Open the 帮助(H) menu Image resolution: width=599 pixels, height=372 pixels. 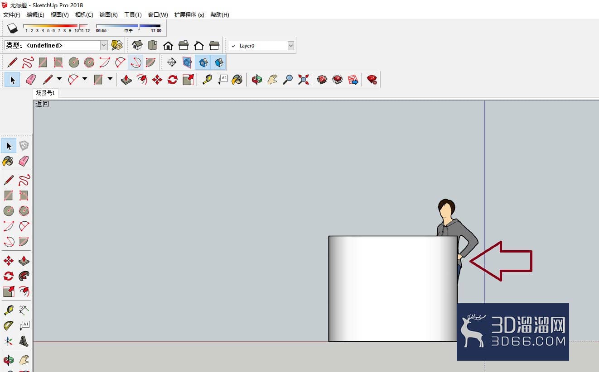coord(220,15)
